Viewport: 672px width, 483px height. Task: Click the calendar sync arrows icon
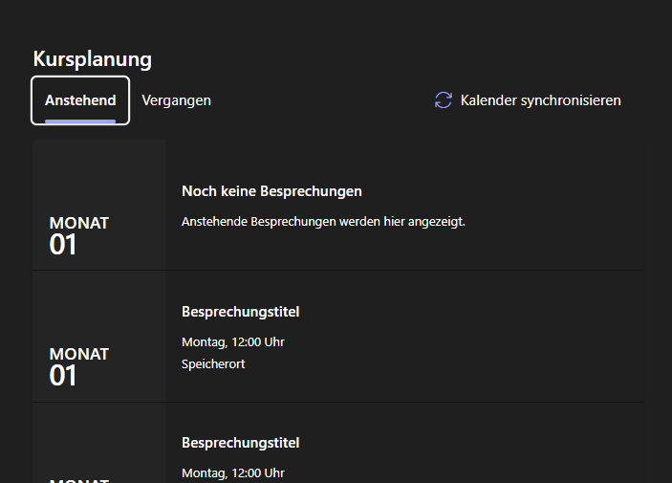(x=444, y=100)
